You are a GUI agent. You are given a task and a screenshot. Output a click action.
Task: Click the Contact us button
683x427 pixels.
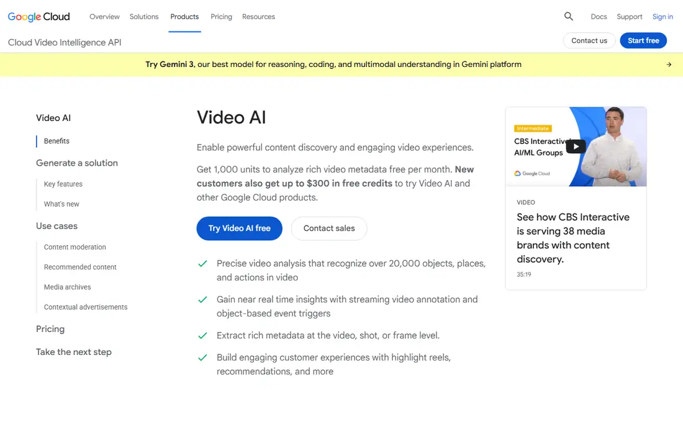coord(589,40)
